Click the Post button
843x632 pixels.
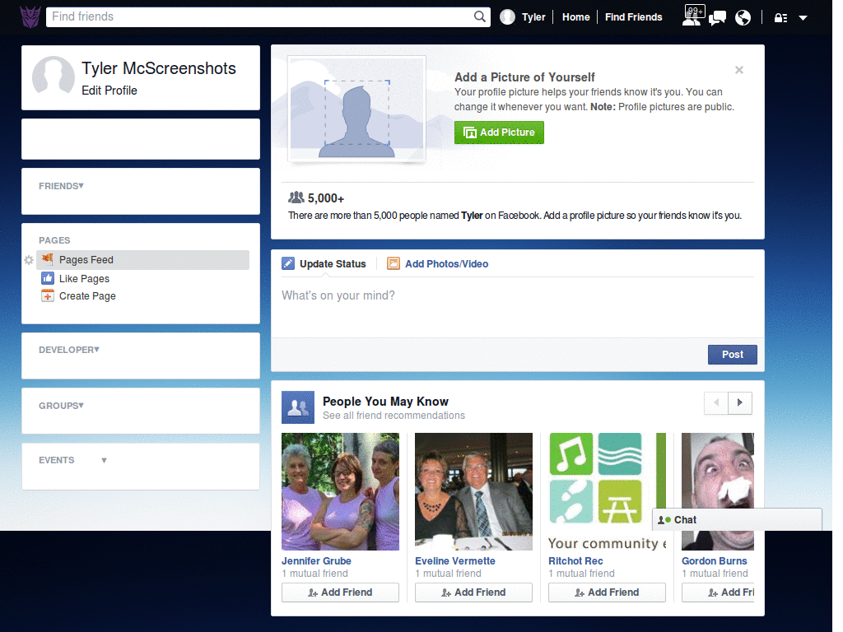(x=732, y=355)
